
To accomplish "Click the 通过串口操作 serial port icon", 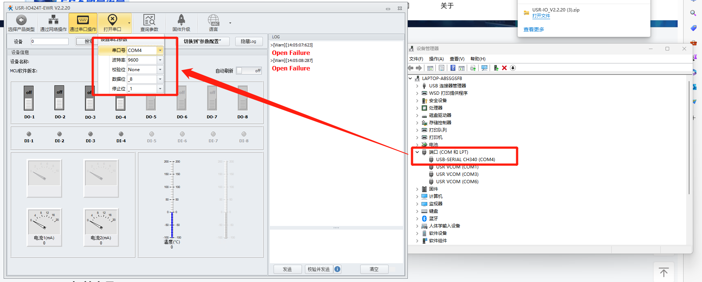I will coord(83,20).
